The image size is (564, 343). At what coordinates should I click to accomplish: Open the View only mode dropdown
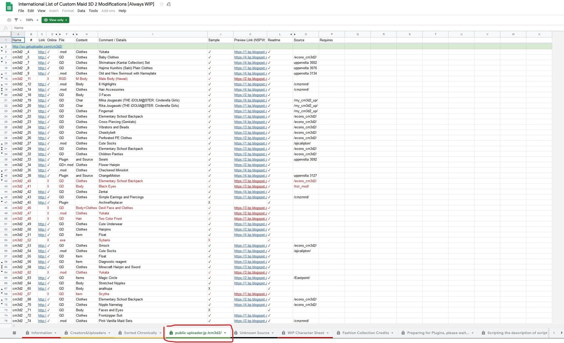[66, 20]
